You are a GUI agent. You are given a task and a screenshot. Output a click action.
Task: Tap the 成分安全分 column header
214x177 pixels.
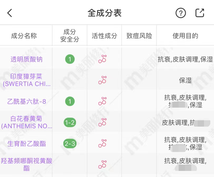click(70, 36)
